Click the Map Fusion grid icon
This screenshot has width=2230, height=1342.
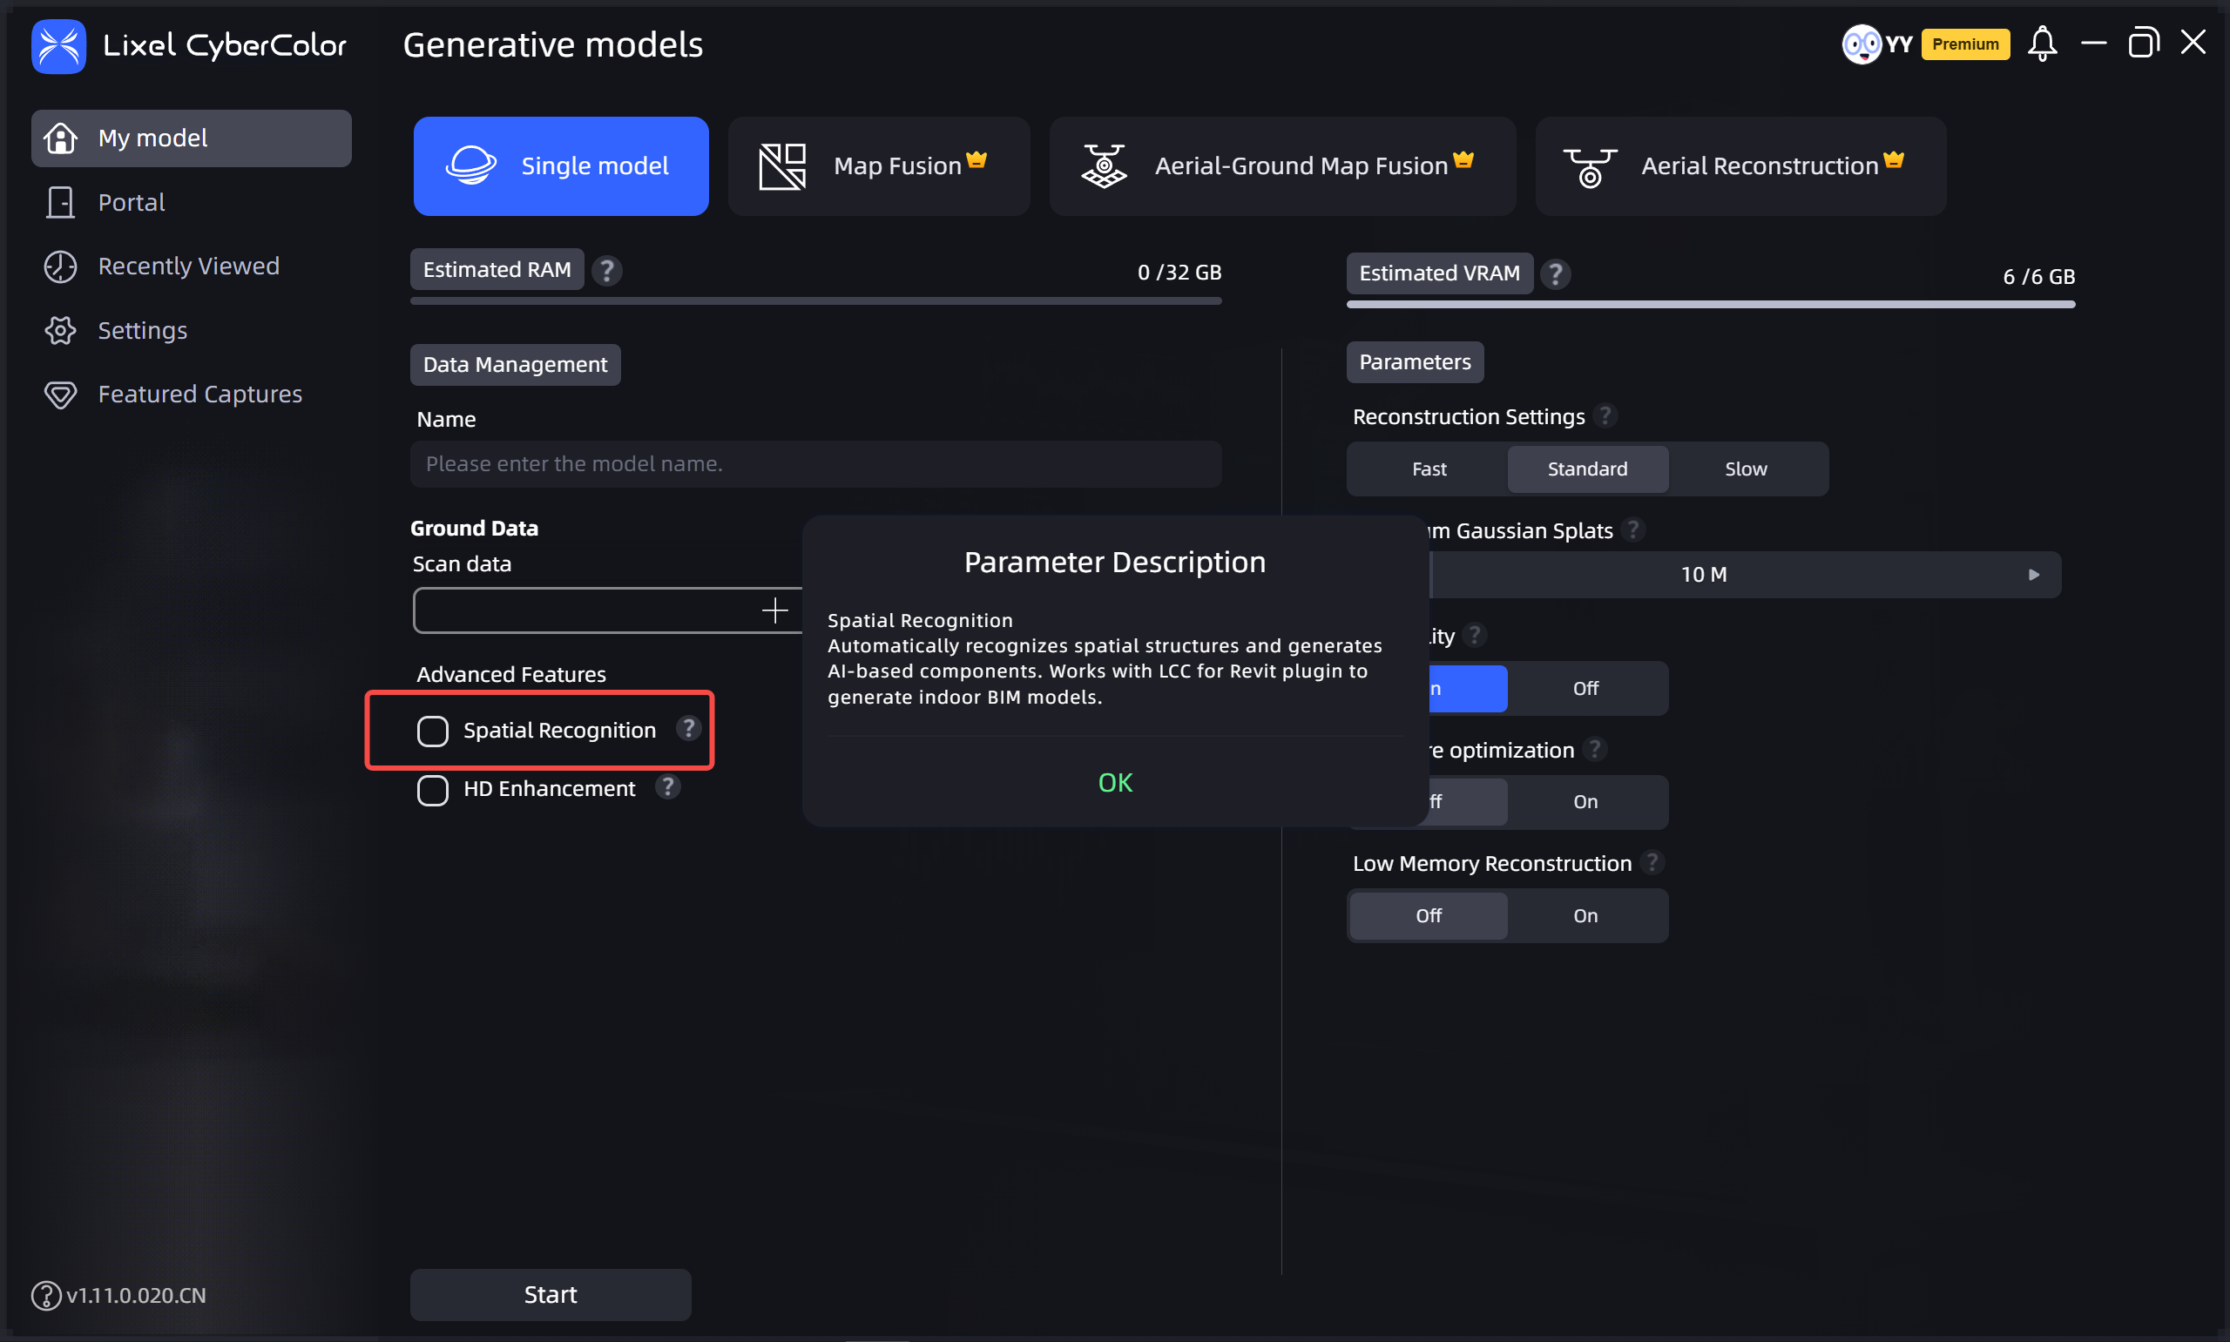coord(782,166)
